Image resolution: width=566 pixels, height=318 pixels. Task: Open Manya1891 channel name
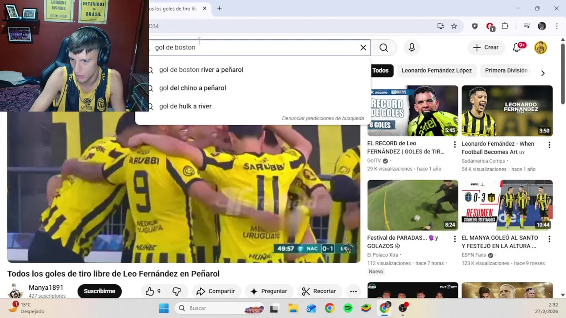click(46, 288)
